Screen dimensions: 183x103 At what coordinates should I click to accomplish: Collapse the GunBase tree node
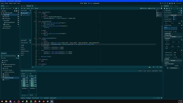(x=3, y=20)
